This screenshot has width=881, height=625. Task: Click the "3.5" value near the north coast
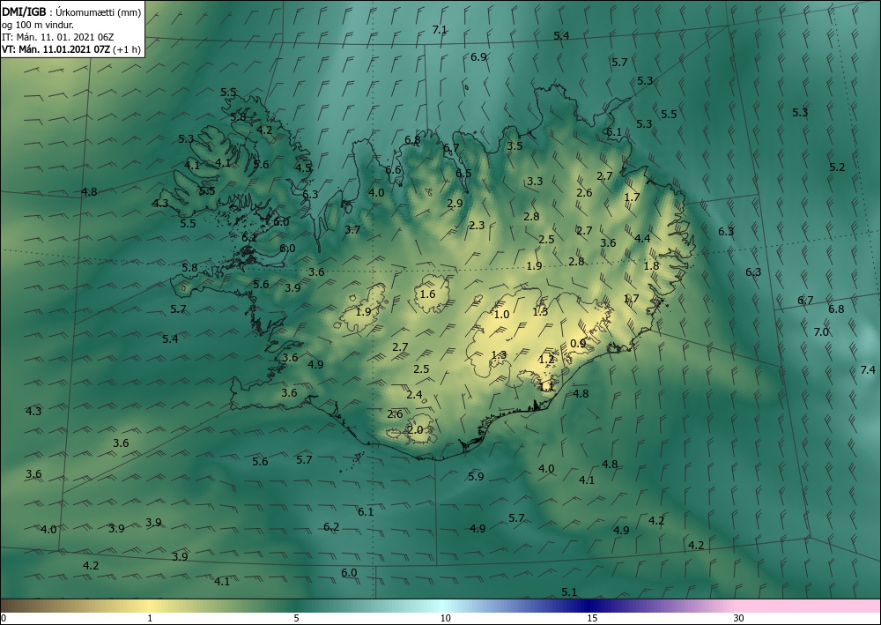pyautogui.click(x=515, y=145)
